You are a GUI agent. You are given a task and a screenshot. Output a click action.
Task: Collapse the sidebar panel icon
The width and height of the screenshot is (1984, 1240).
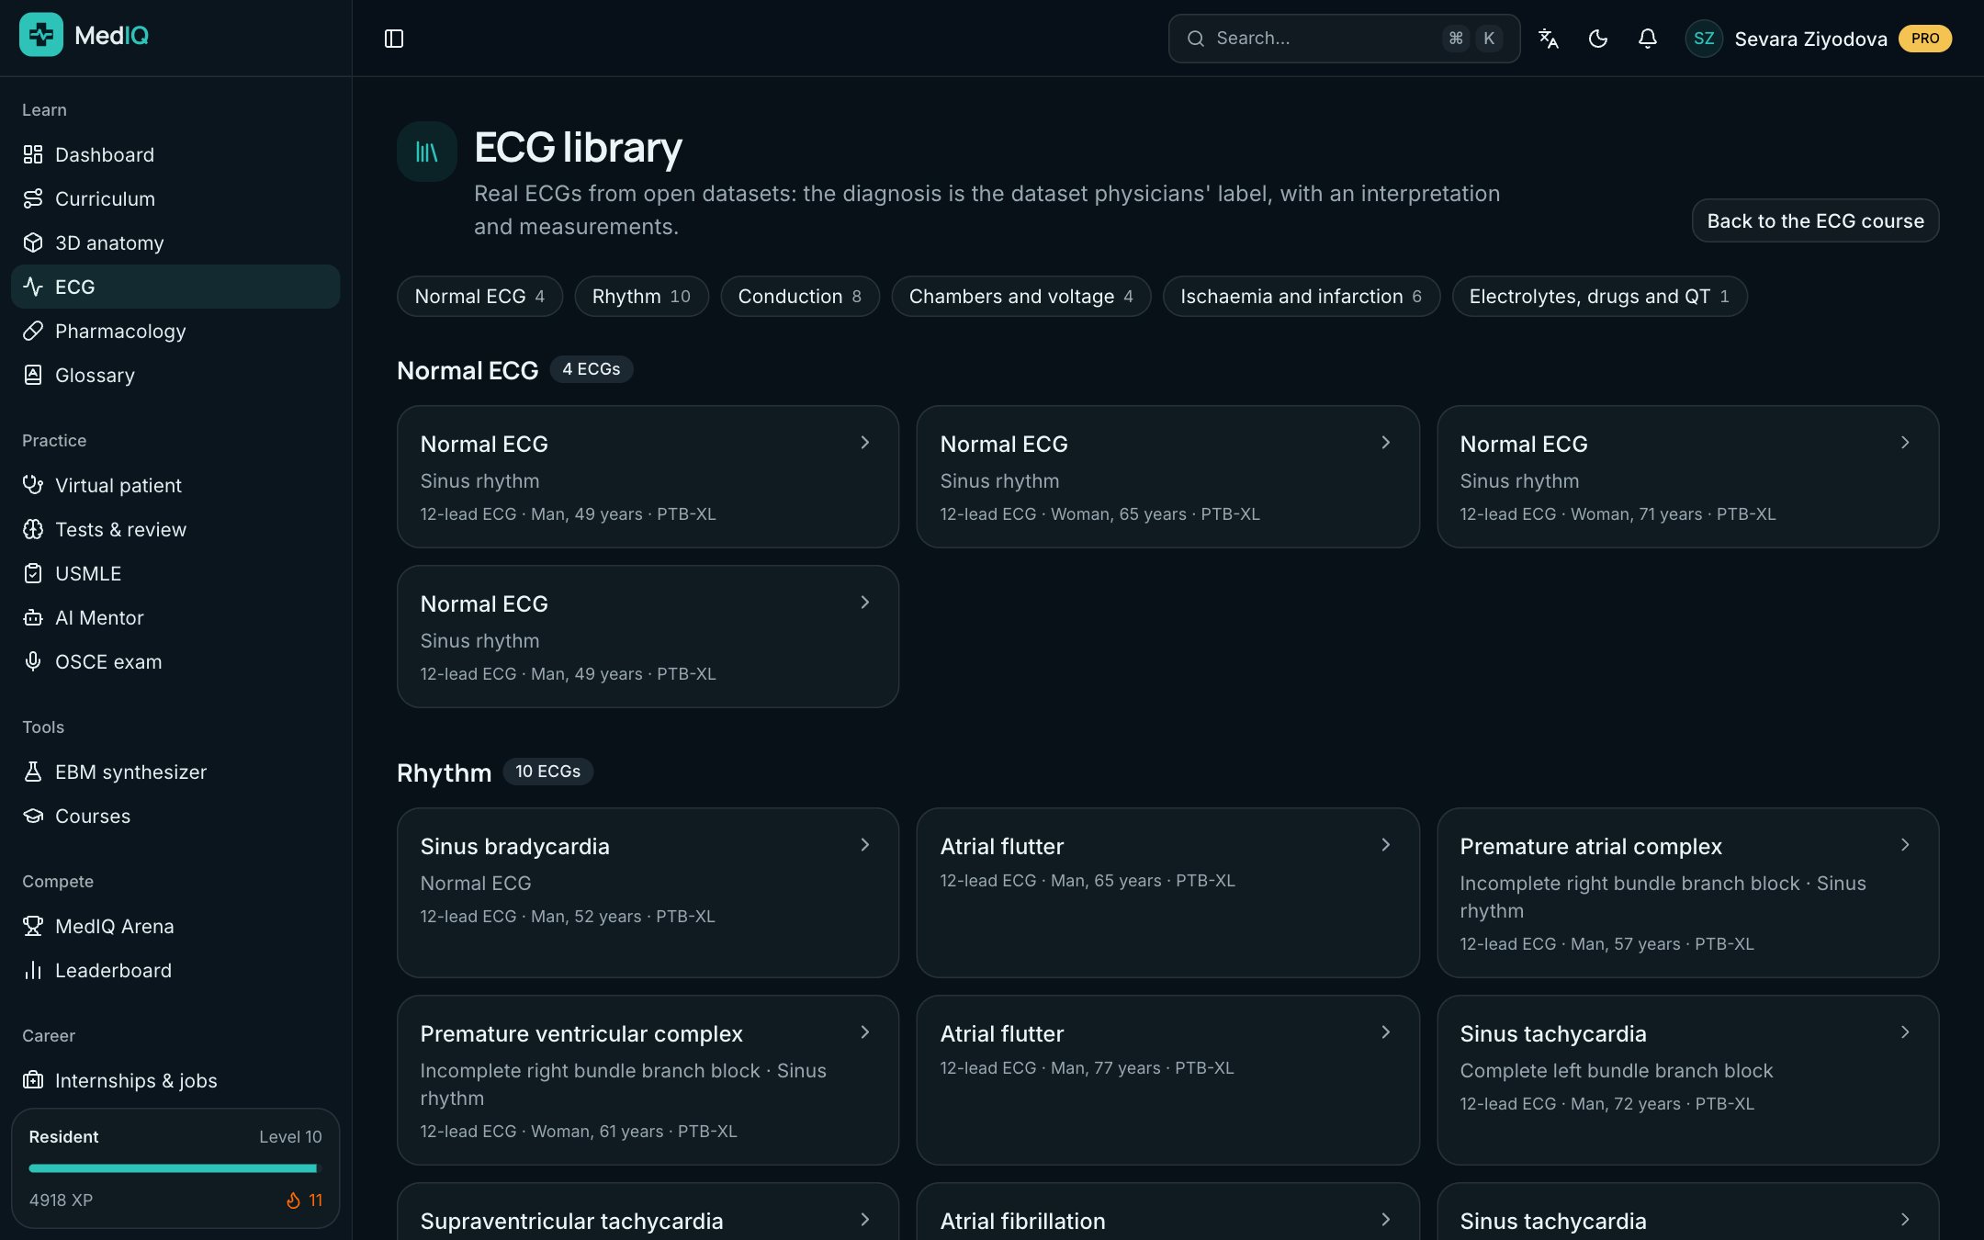[x=394, y=39]
